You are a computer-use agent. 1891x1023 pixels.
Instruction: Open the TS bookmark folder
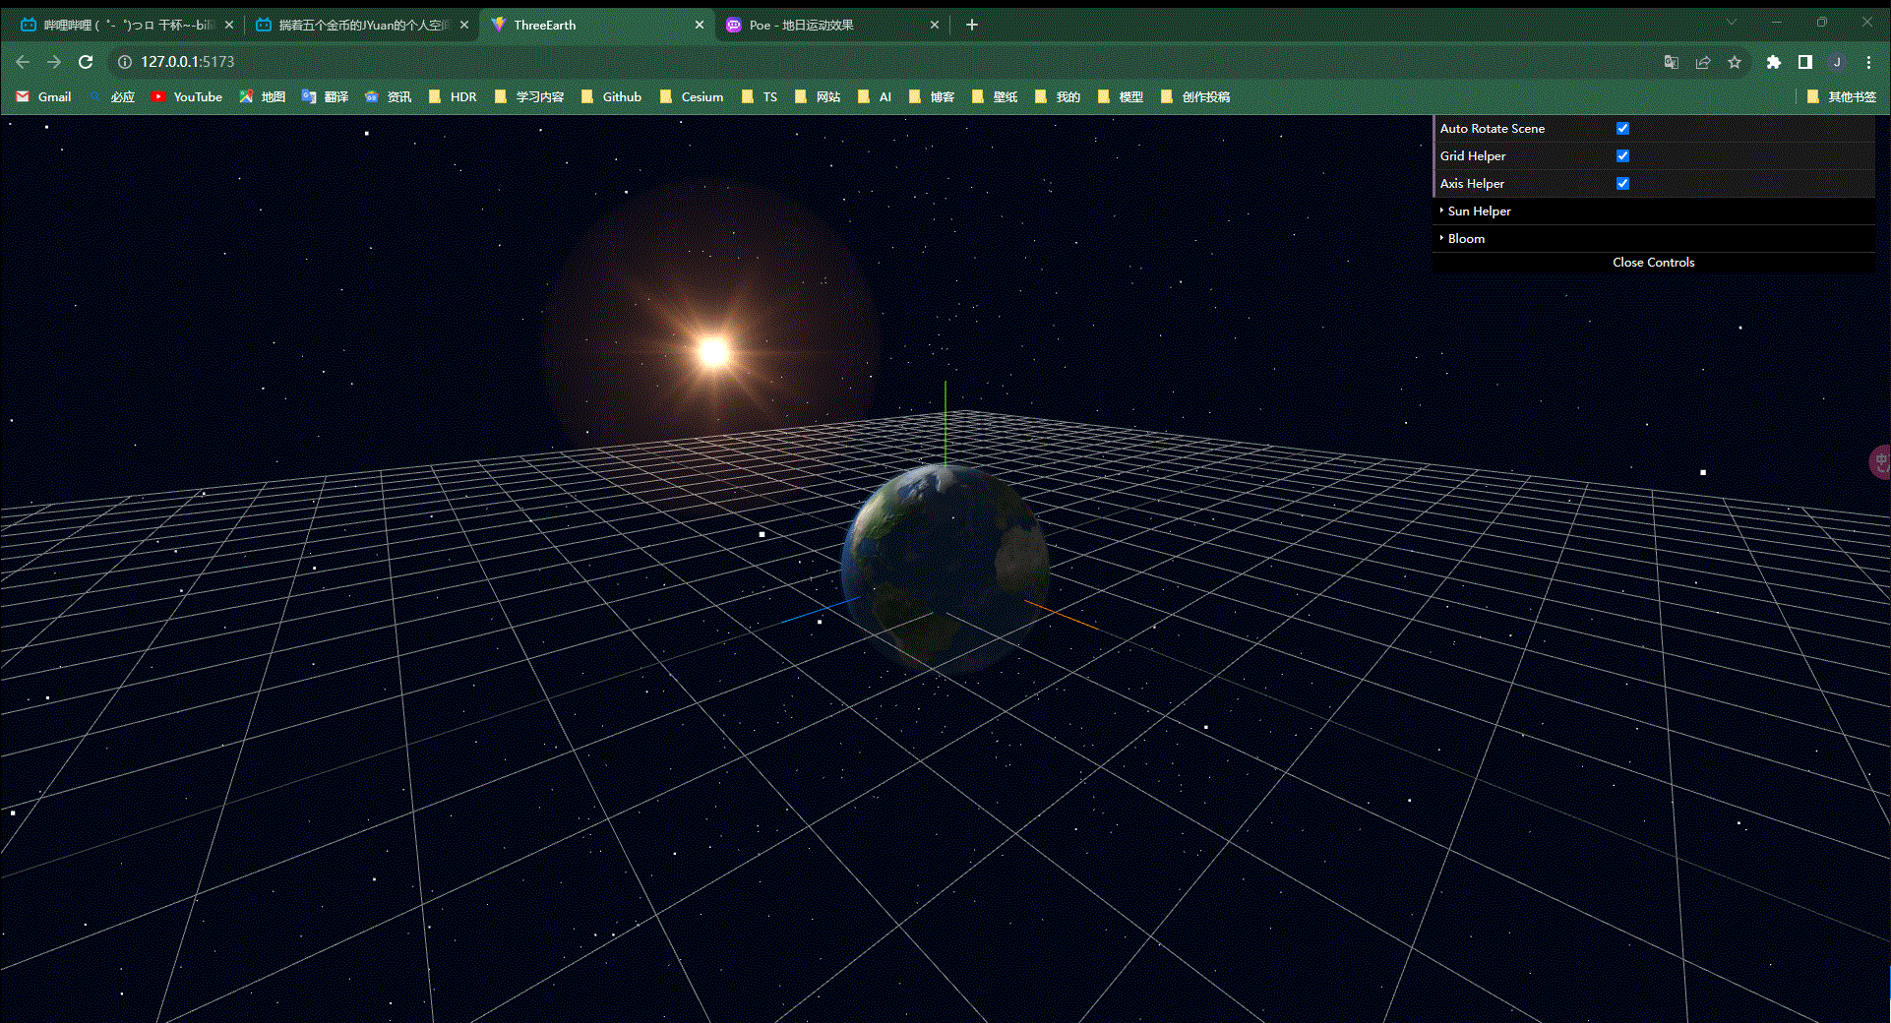click(760, 96)
